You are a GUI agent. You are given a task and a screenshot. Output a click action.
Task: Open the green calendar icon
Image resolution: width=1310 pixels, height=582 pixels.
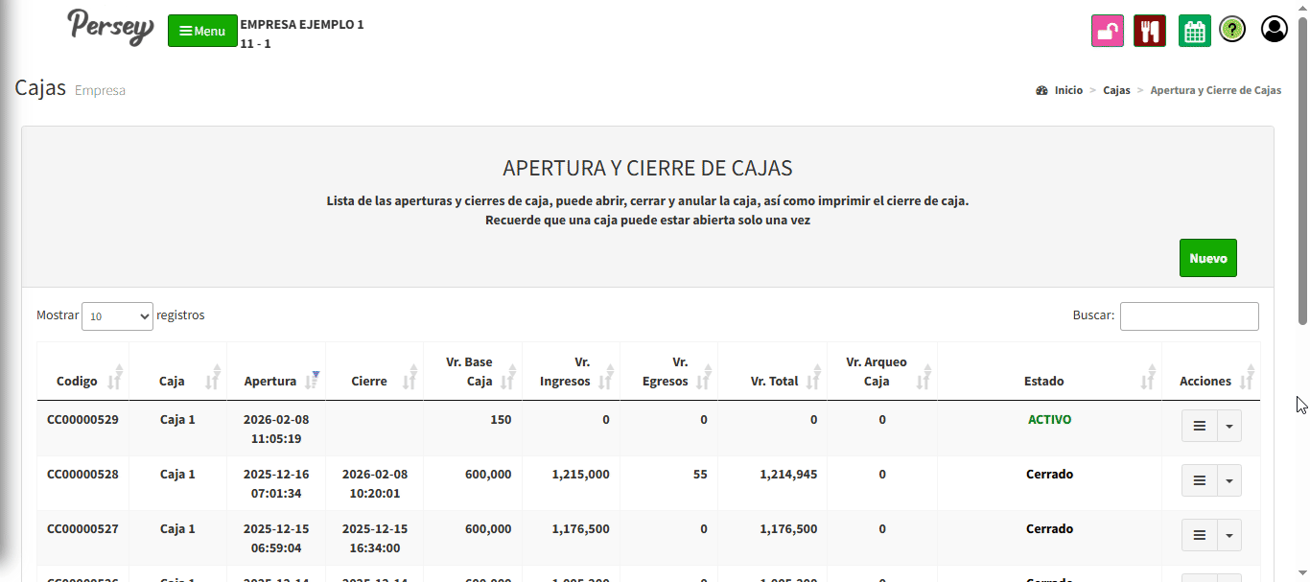1194,31
